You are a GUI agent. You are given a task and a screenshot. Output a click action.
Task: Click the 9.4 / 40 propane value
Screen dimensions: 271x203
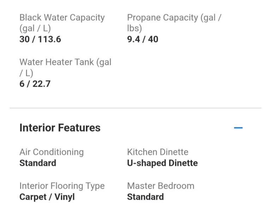[143, 39]
